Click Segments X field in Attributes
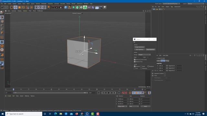Viewport: 207px width, 116px height. pyautogui.click(x=179, y=66)
